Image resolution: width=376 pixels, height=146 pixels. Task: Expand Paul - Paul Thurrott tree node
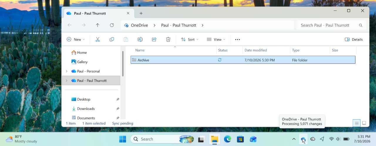(67, 81)
